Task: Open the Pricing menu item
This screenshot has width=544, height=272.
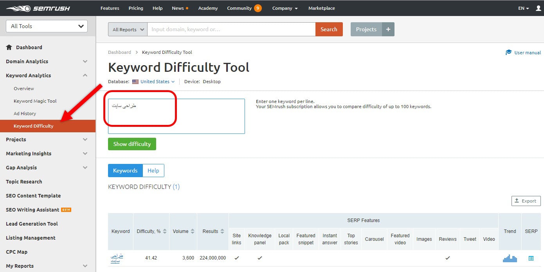Action: 135,8
